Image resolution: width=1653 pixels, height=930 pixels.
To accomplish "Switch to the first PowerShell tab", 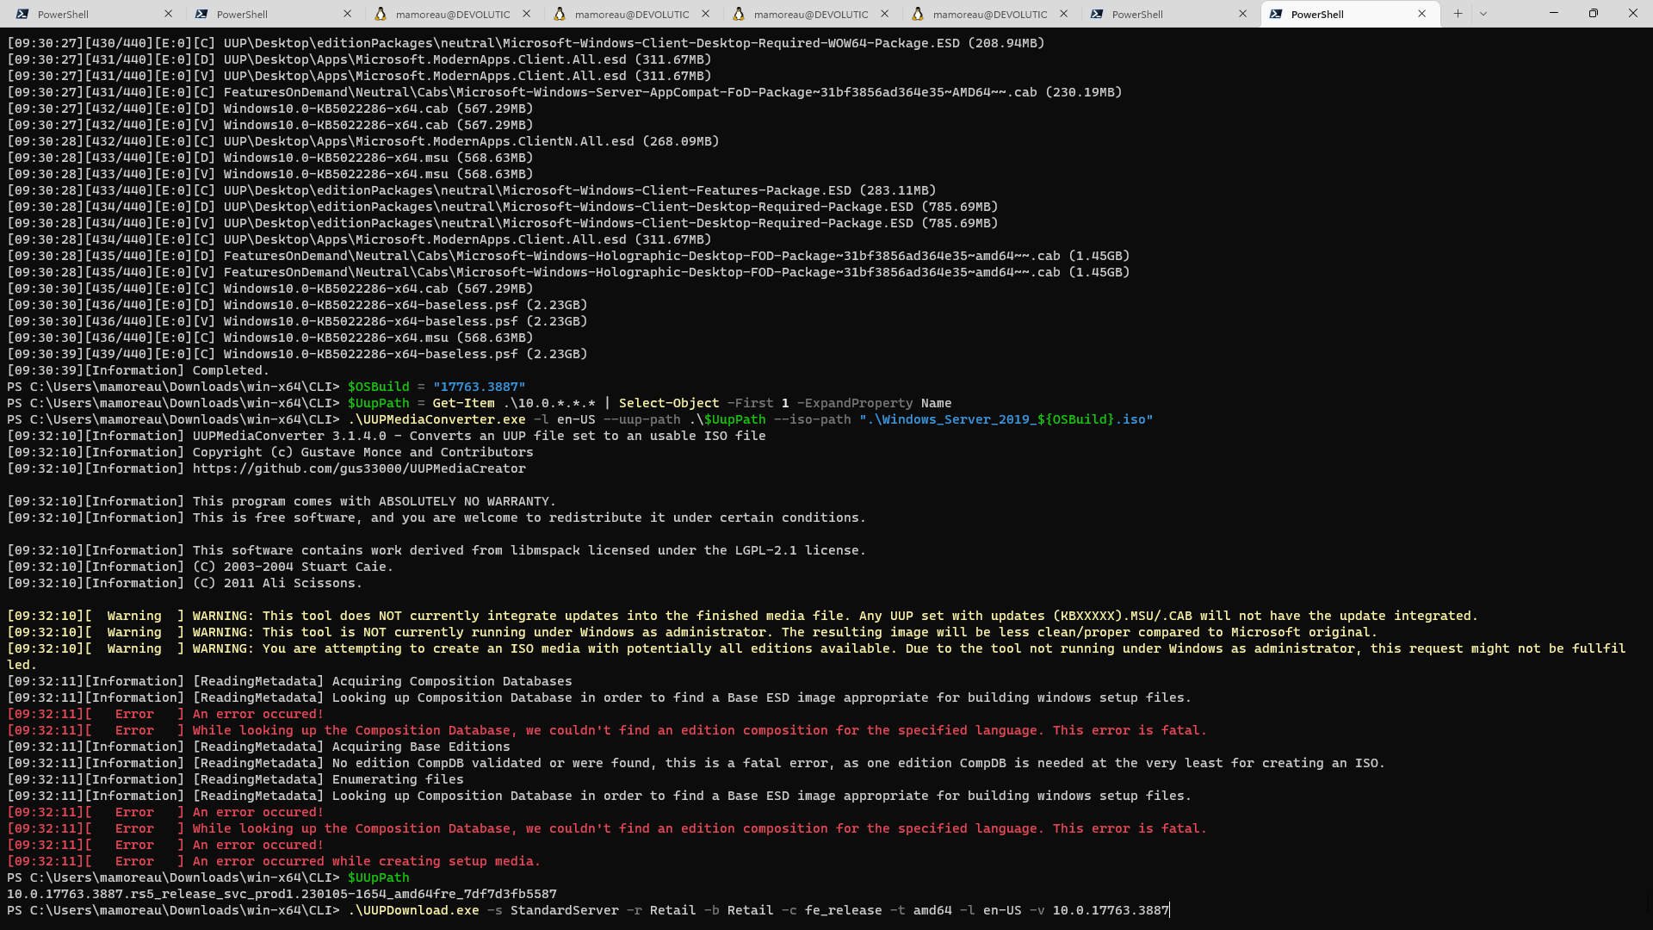I will tap(86, 14).
